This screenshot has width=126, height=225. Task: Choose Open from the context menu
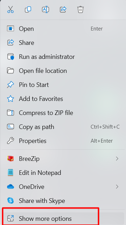(x=63, y=29)
